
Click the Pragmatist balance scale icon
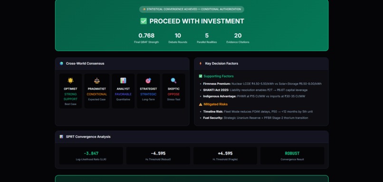97,81
